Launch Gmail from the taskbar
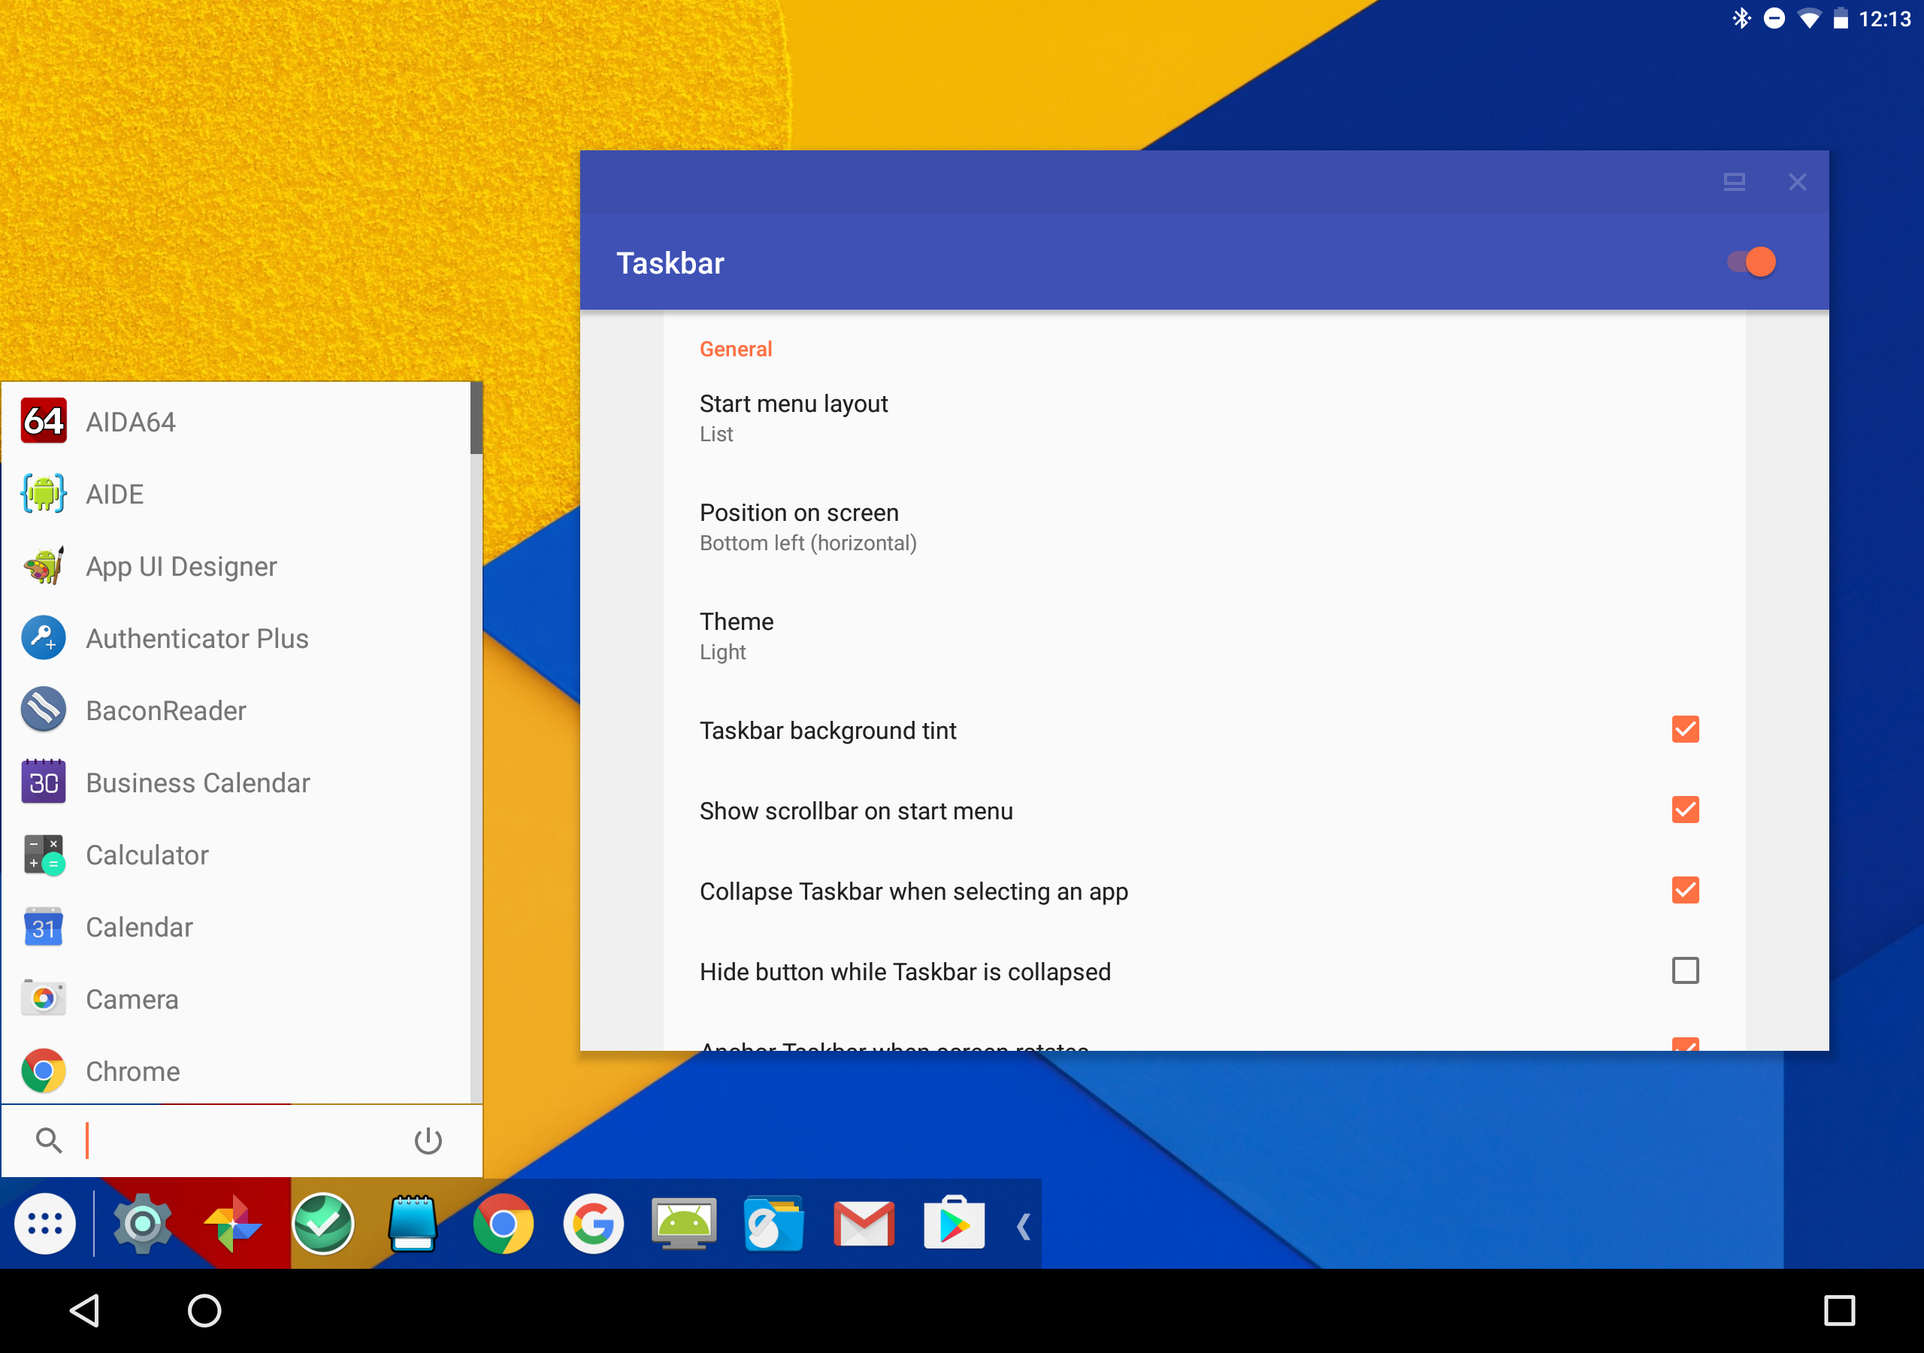Screen dimensions: 1924x1353 coord(864,1224)
